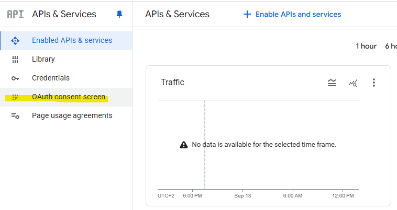Screen dimensions: 397x210
Task: Open the Enabled APIs & services menu item
Action: tap(72, 40)
